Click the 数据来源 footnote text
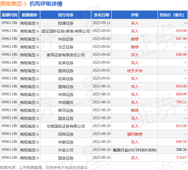The width and height of the screenshot is (188, 170). click(x=44, y=168)
